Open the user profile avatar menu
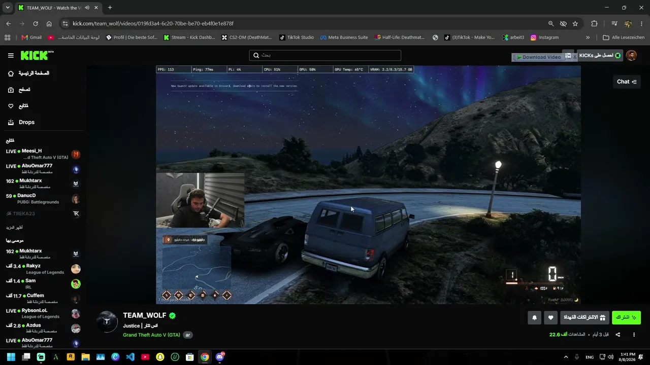This screenshot has height=365, width=650. (631, 55)
